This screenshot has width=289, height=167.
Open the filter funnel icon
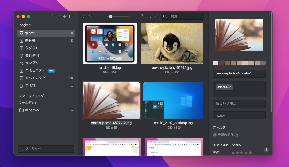pyautogui.click(x=156, y=16)
